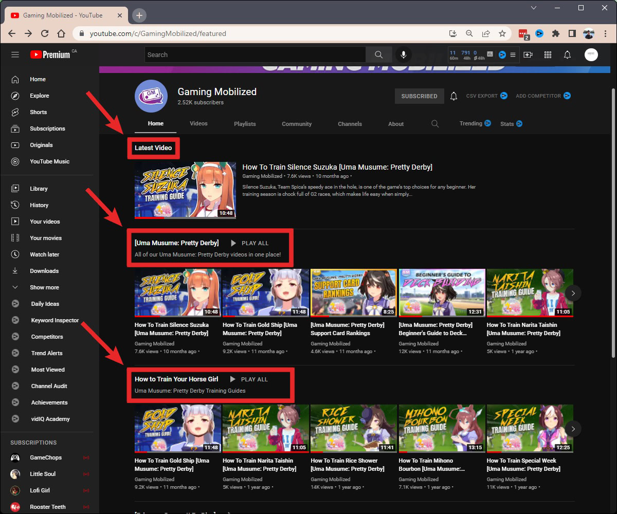The image size is (617, 514).
Task: Open the YouTube notifications bell
Action: click(567, 54)
